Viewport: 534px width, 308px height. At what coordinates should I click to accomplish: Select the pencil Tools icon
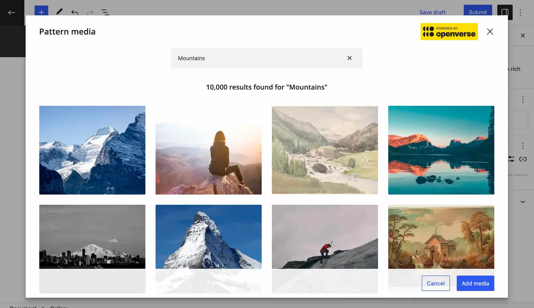point(59,12)
